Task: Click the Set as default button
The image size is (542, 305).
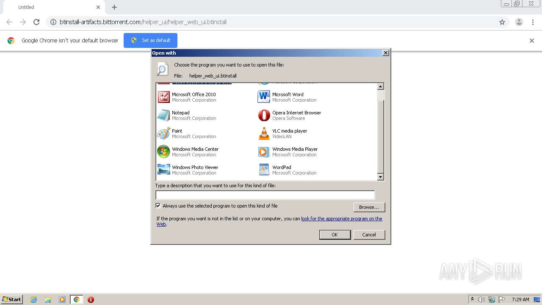Action: click(150, 40)
